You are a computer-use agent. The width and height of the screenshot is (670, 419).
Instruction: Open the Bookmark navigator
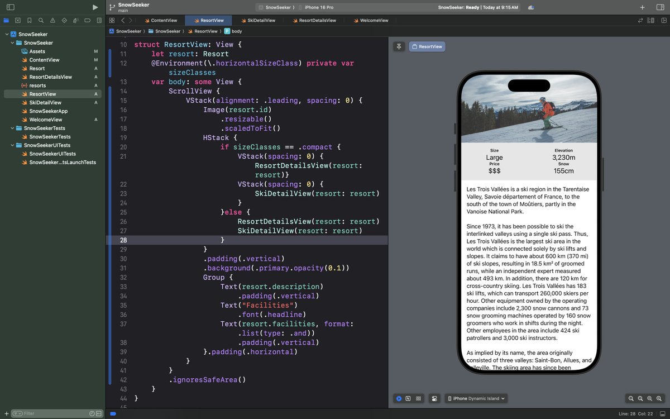pos(30,20)
